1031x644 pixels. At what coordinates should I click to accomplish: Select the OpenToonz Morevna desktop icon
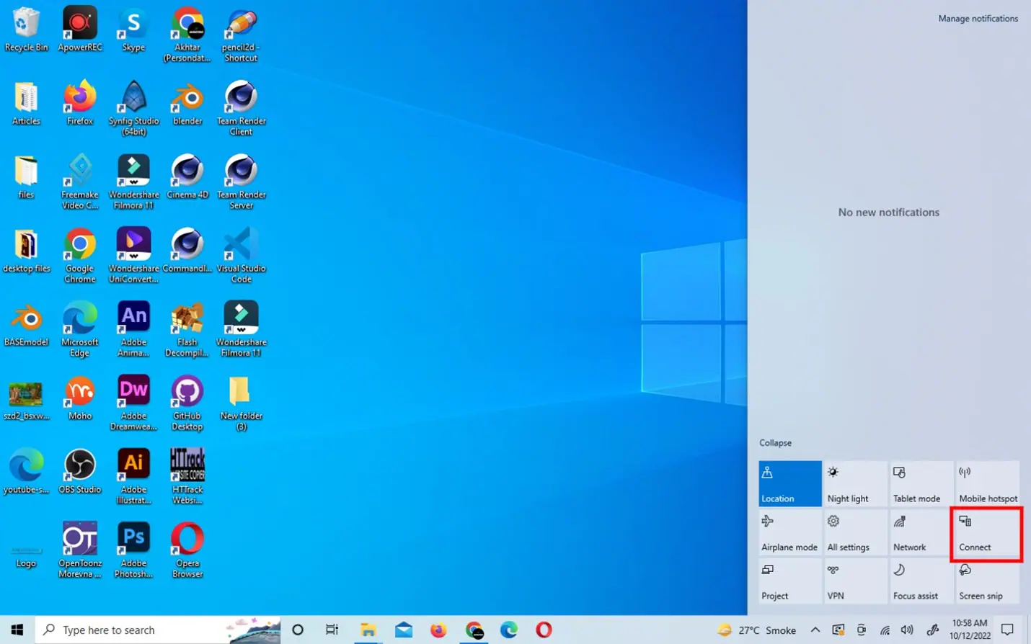(x=80, y=550)
